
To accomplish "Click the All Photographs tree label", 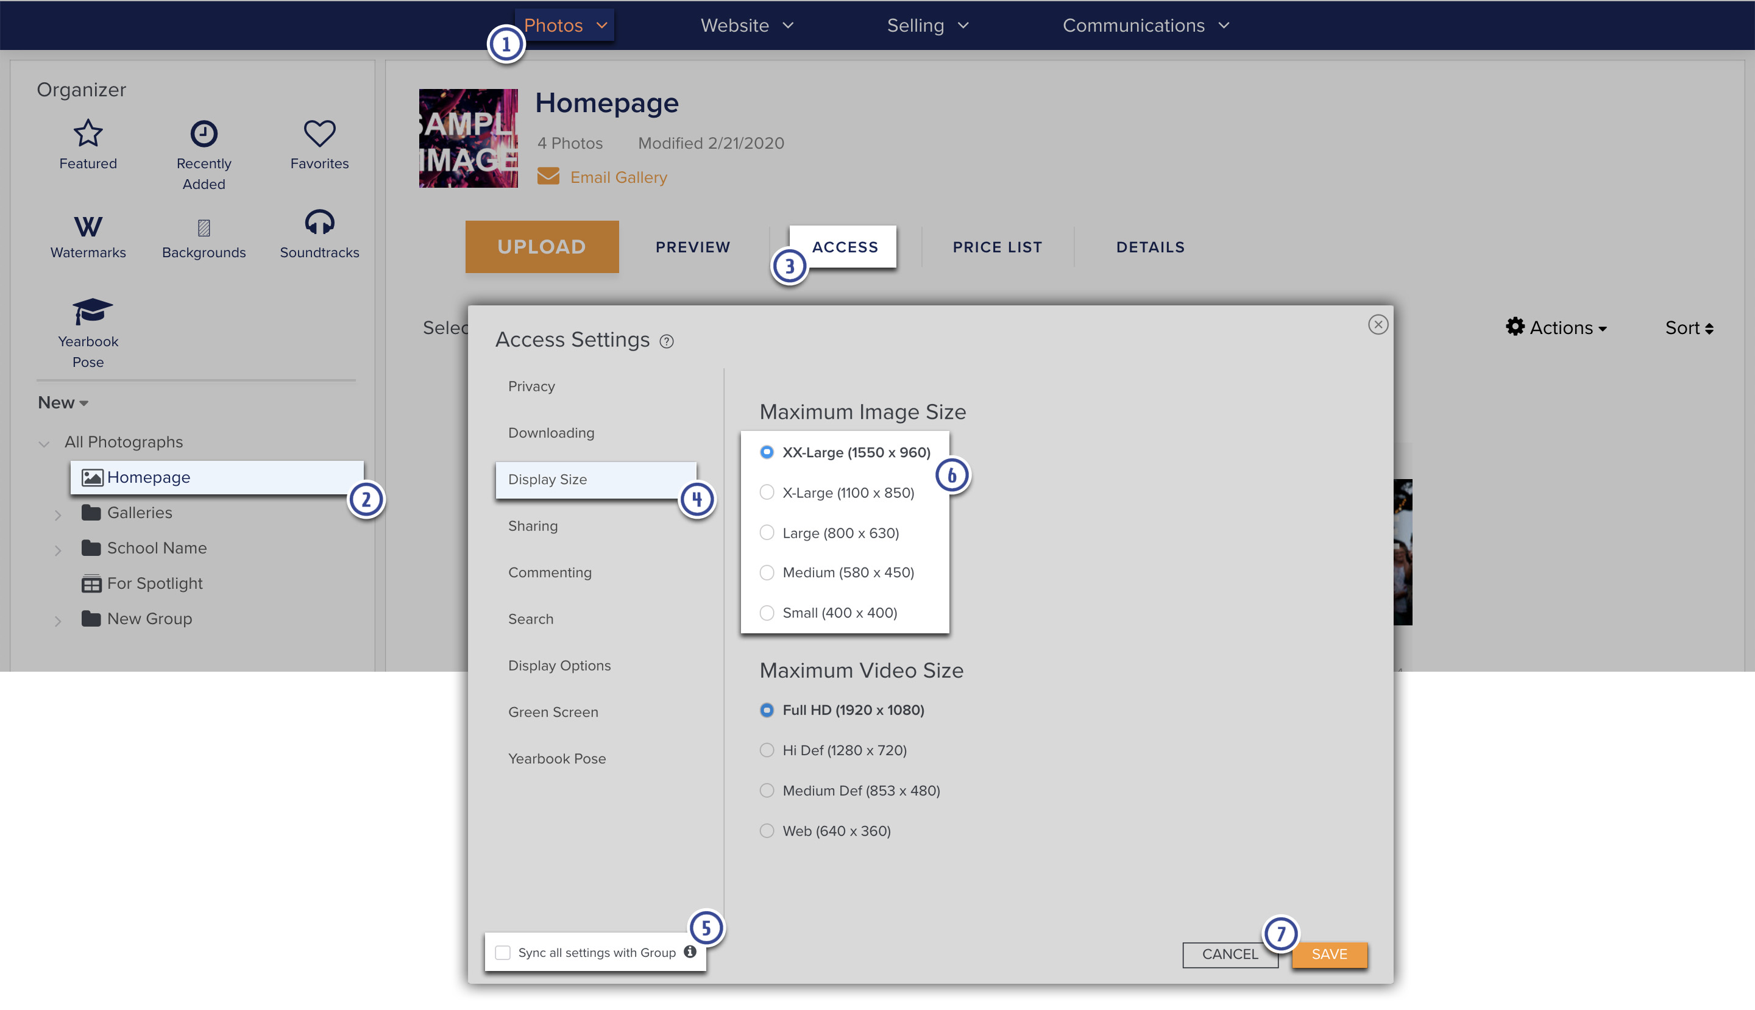I will [x=124, y=442].
